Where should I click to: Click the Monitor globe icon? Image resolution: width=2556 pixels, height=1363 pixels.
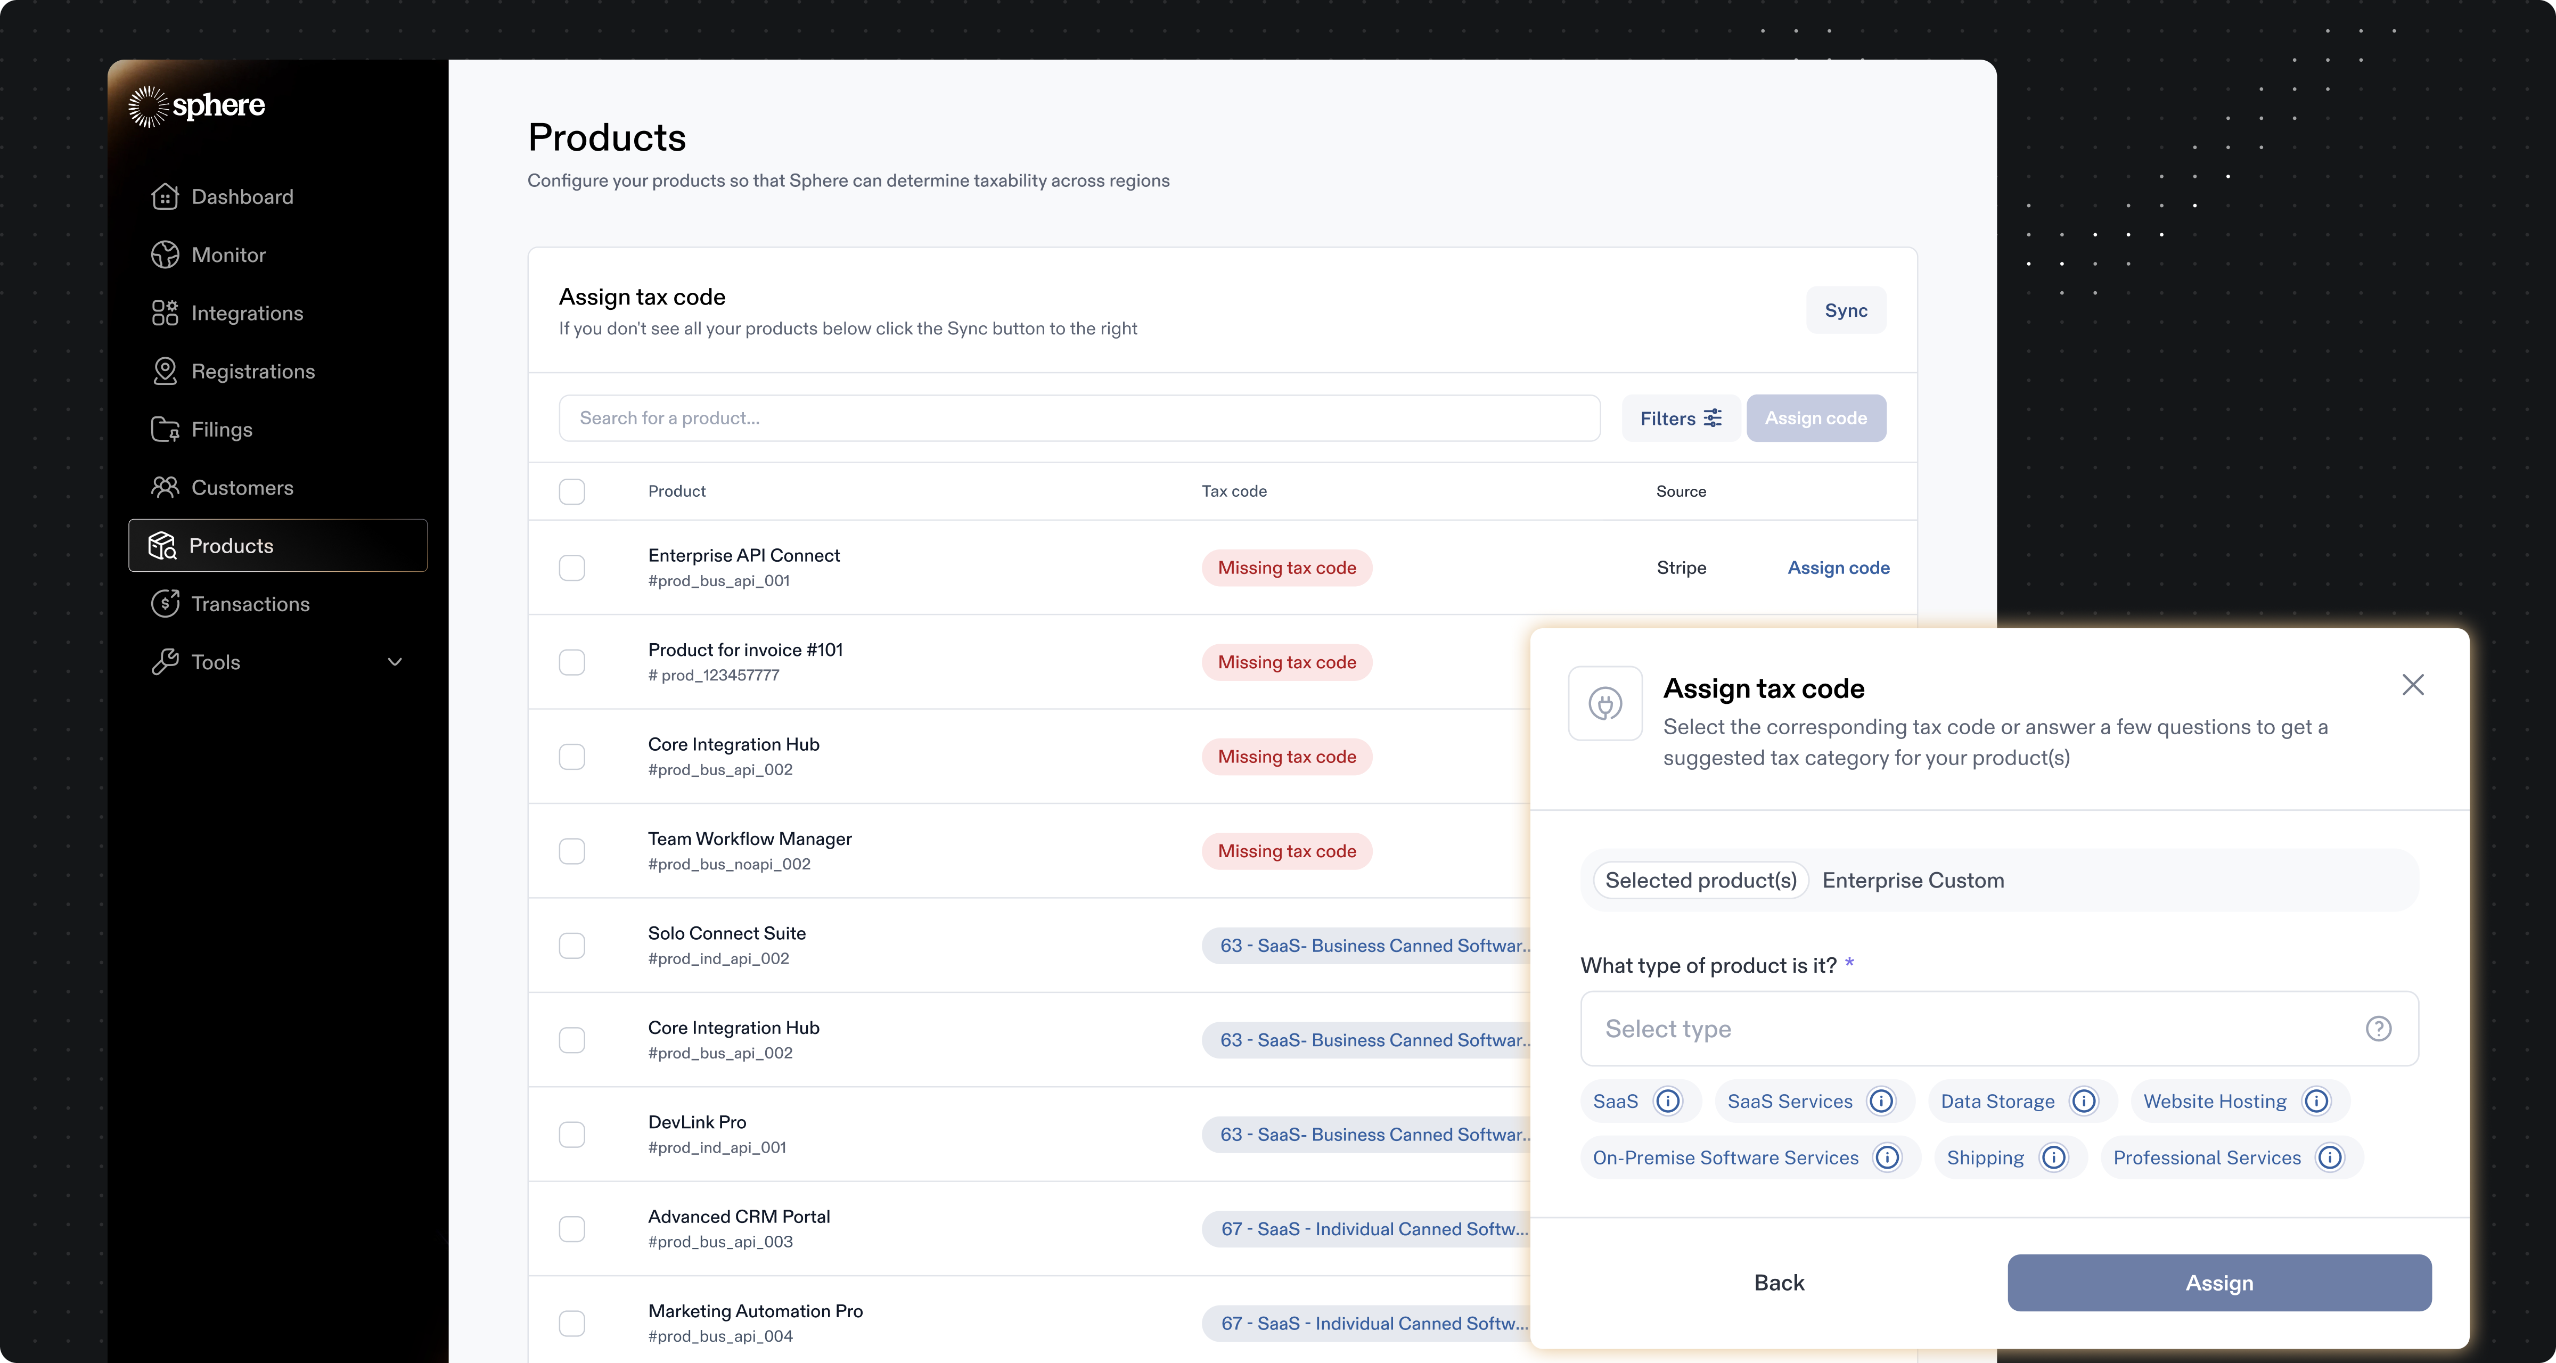165,255
